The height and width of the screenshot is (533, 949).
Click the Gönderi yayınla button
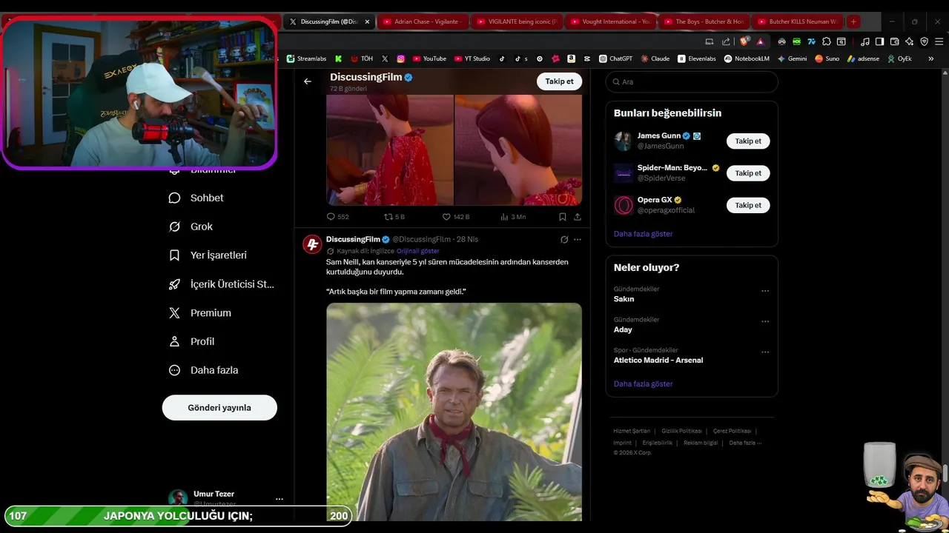pyautogui.click(x=219, y=408)
